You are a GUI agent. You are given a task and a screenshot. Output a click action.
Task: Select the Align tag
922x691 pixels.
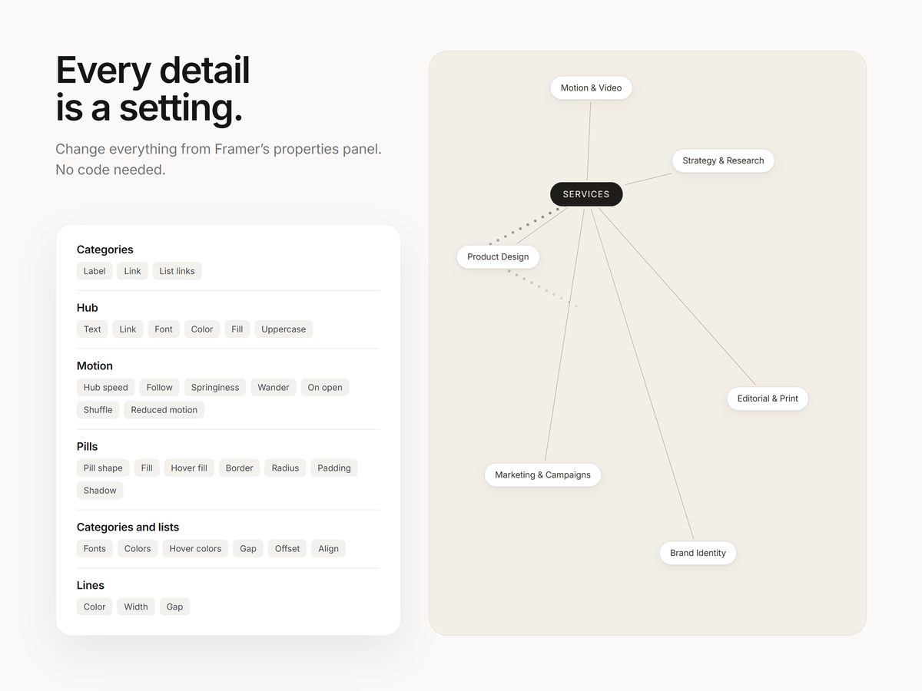(x=329, y=549)
